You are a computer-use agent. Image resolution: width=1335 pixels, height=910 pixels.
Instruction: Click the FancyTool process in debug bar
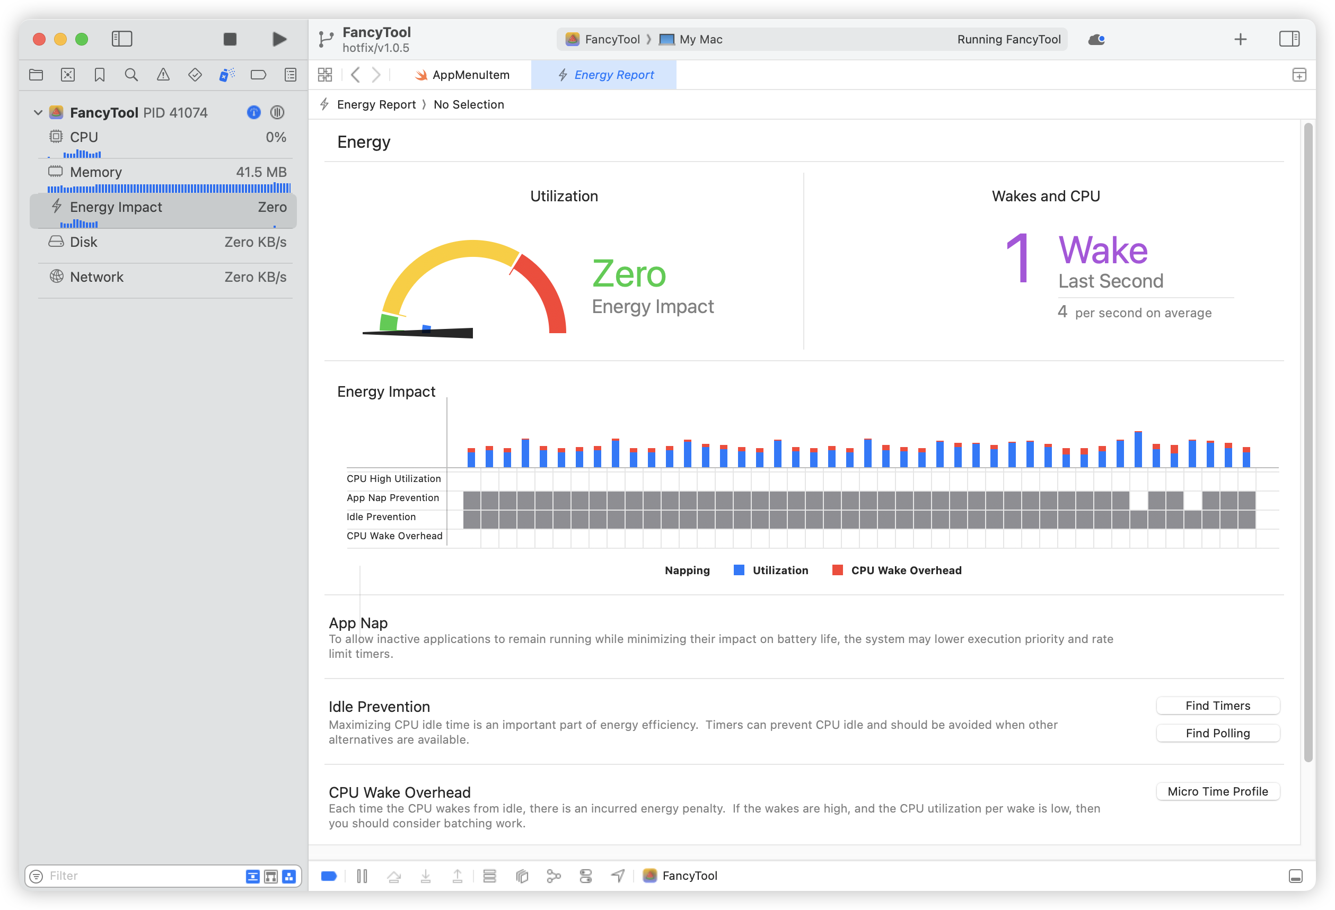(x=680, y=876)
